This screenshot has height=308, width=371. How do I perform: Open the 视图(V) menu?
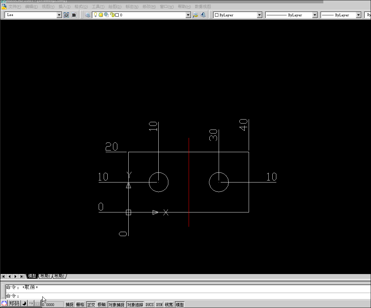click(48, 7)
